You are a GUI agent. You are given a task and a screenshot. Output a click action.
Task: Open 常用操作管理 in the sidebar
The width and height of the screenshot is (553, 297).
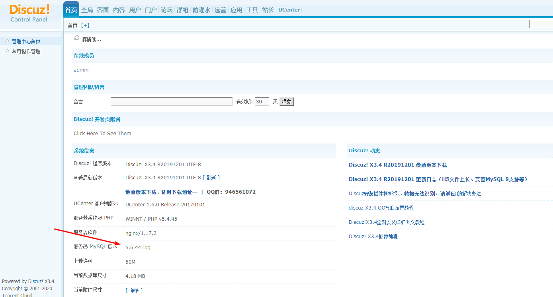point(26,51)
